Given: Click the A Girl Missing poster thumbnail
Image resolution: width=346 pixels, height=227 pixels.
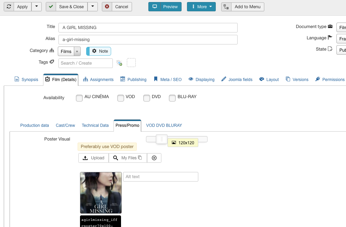Looking at the screenshot, I should click(x=101, y=193).
